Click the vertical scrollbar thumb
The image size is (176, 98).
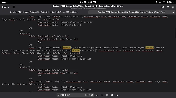tap(175, 33)
